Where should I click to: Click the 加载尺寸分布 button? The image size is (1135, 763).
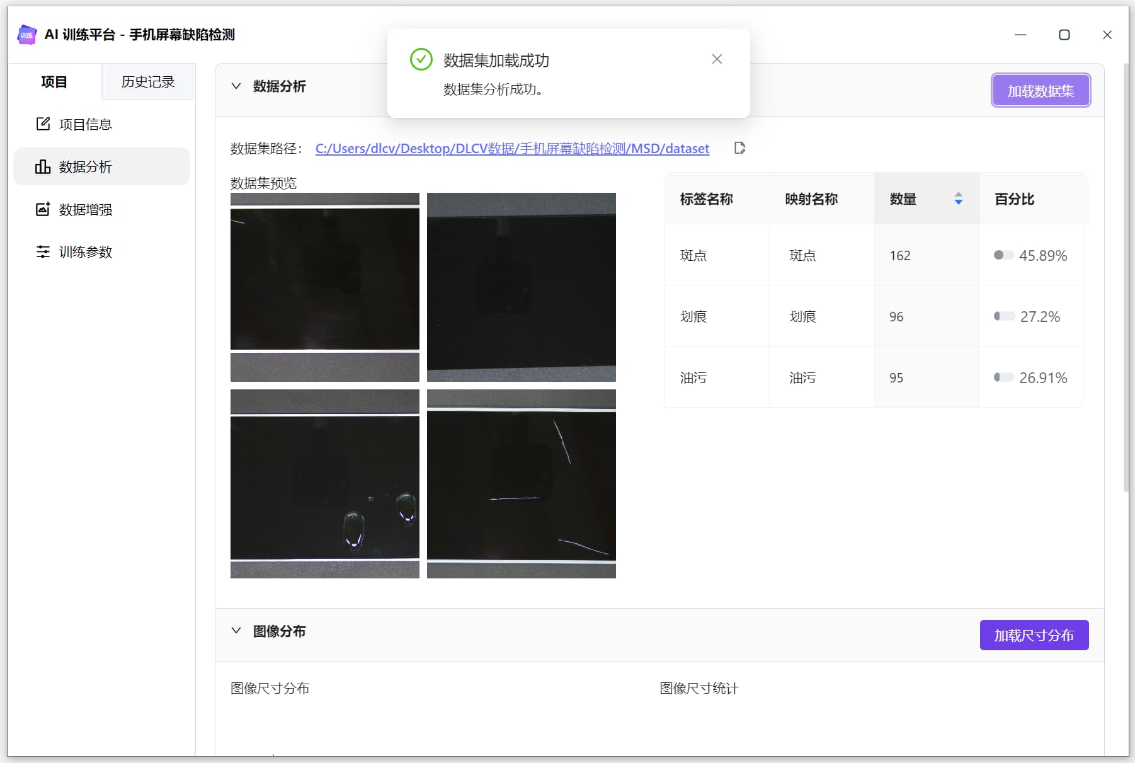[1034, 635]
